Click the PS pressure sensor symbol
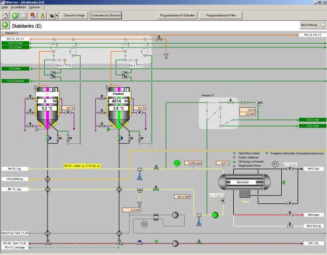Viewport: 327px width, 255px height. tap(275, 163)
